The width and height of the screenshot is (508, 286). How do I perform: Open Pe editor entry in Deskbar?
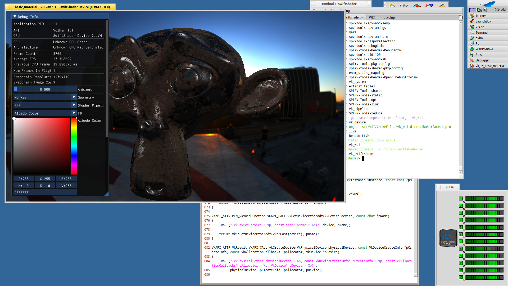(x=488, y=43)
